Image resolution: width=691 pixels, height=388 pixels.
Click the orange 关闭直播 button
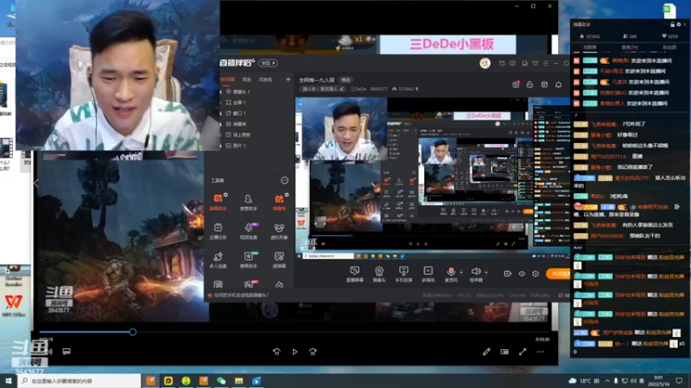click(557, 273)
